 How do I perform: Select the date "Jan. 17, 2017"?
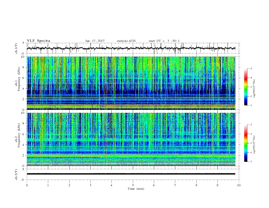point(95,41)
